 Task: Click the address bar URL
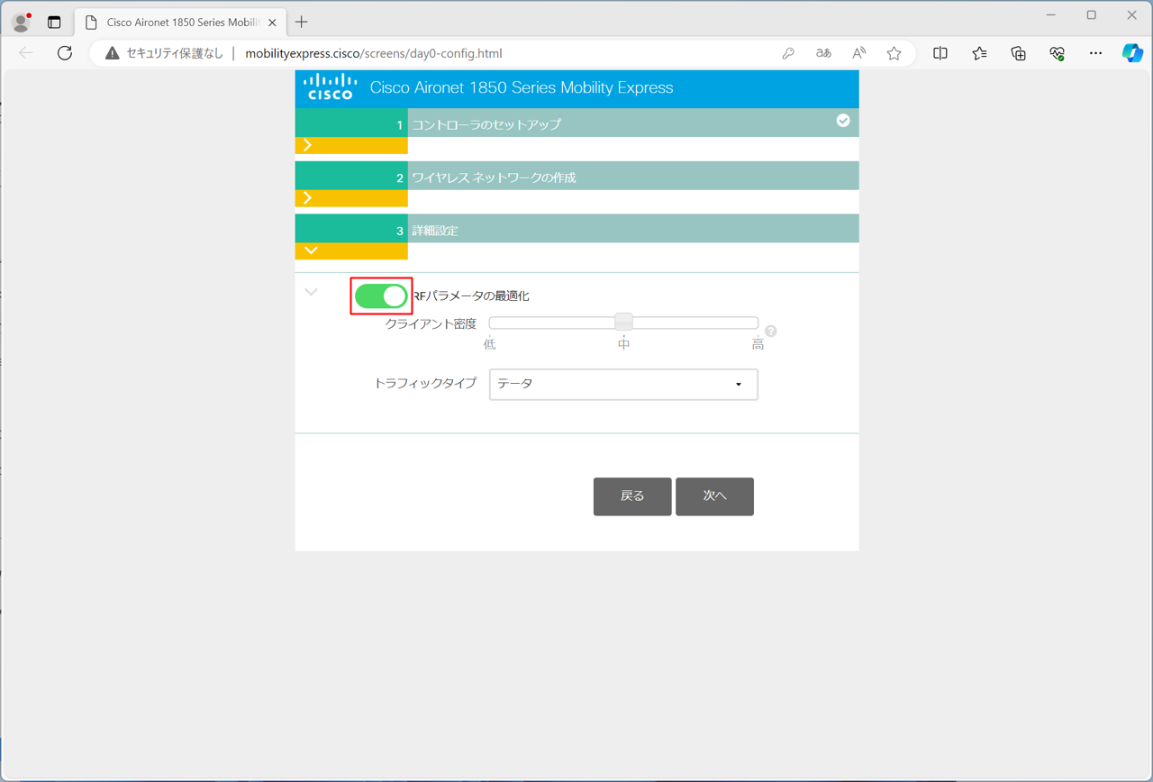pos(374,53)
